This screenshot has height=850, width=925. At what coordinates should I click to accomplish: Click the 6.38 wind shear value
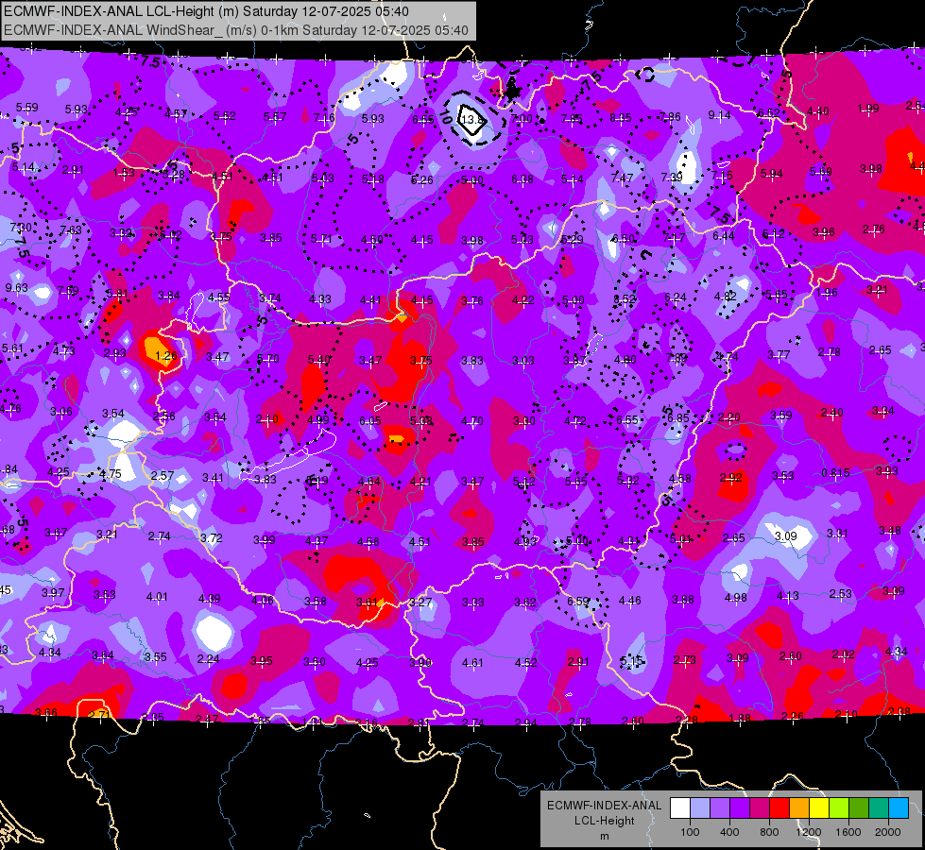point(522,179)
